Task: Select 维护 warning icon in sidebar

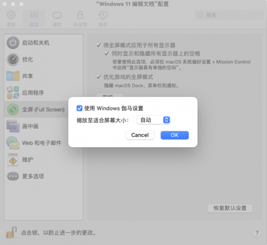Action: (x=13, y=159)
